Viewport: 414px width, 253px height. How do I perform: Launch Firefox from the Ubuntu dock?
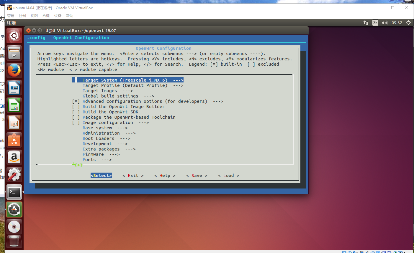(14, 70)
